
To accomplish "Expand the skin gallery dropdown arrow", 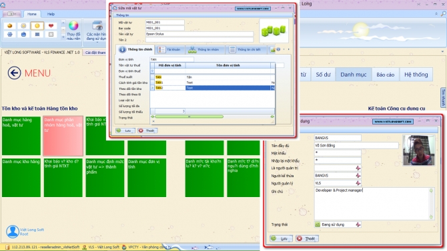I will click(63, 37).
